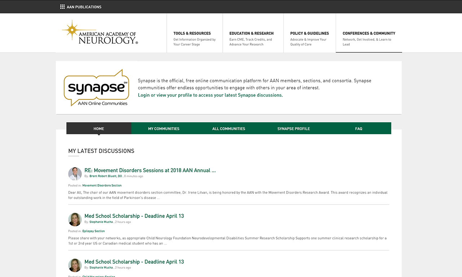Screen dimensions: 462x277
Task: Open RE: Movement Disorders Sessions discussion
Action: click(150, 170)
